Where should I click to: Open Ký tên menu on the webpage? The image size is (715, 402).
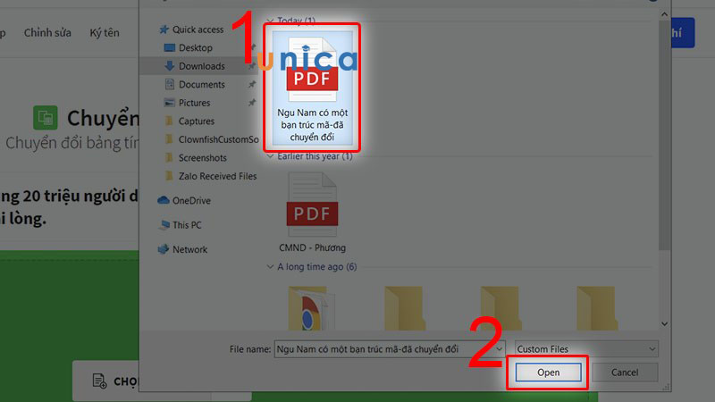coord(105,33)
